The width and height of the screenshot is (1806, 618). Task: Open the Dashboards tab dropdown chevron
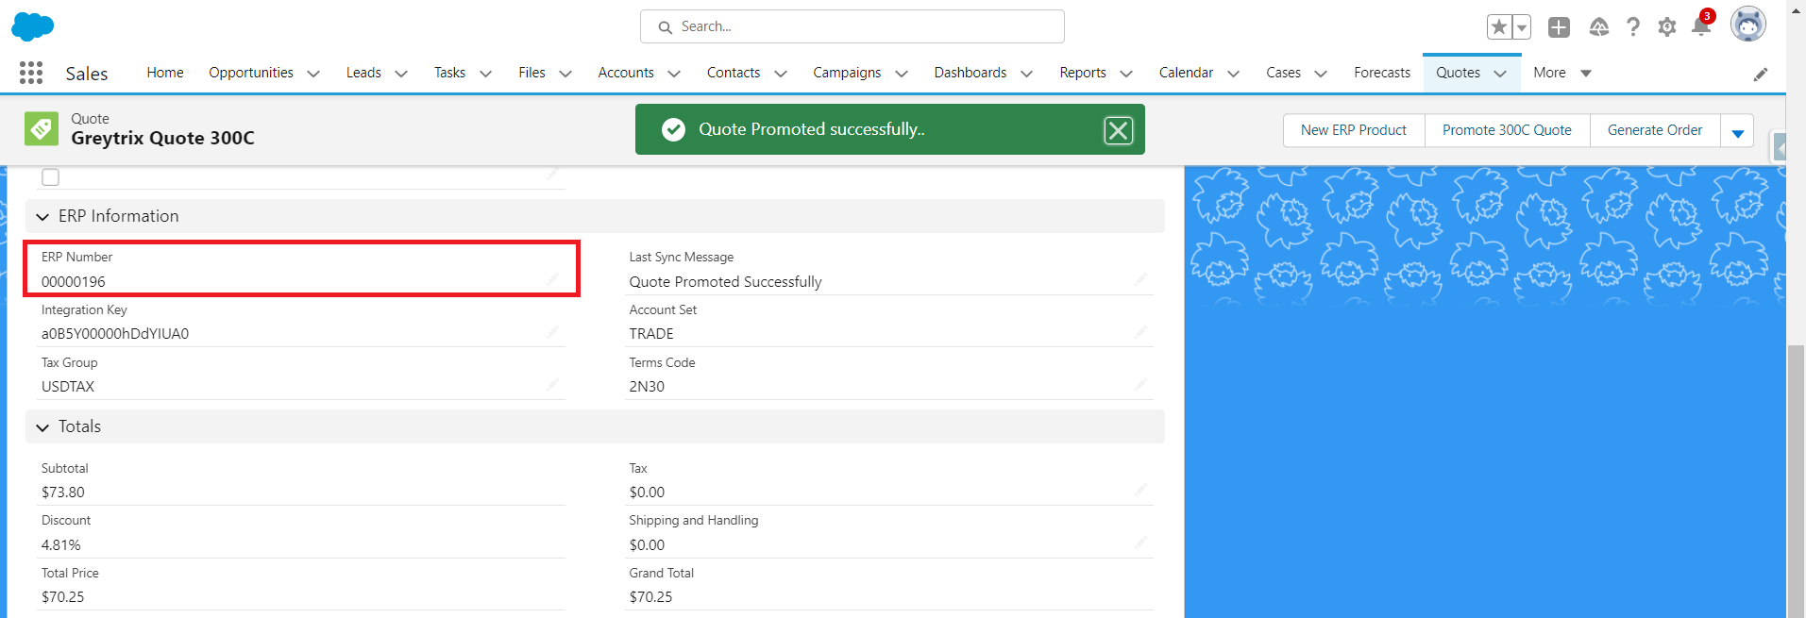pos(1026,74)
